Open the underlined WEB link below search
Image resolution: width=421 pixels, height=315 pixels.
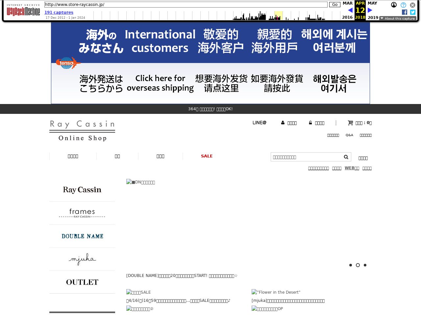(x=352, y=168)
